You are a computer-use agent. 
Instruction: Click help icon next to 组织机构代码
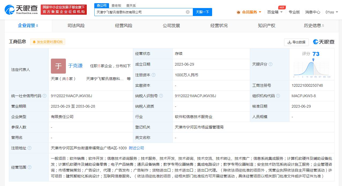[x=278, y=96]
